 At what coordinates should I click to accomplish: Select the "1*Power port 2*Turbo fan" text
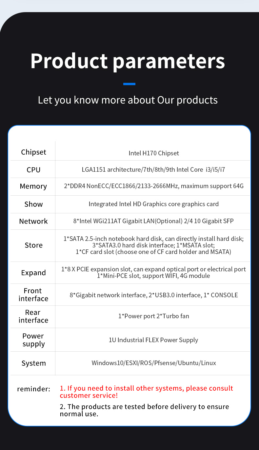tap(153, 316)
